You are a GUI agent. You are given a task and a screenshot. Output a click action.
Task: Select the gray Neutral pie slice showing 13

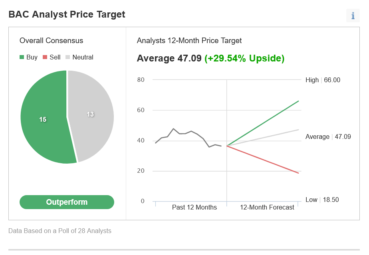pyautogui.click(x=91, y=114)
